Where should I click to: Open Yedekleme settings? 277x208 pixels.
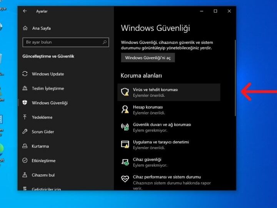point(42,117)
